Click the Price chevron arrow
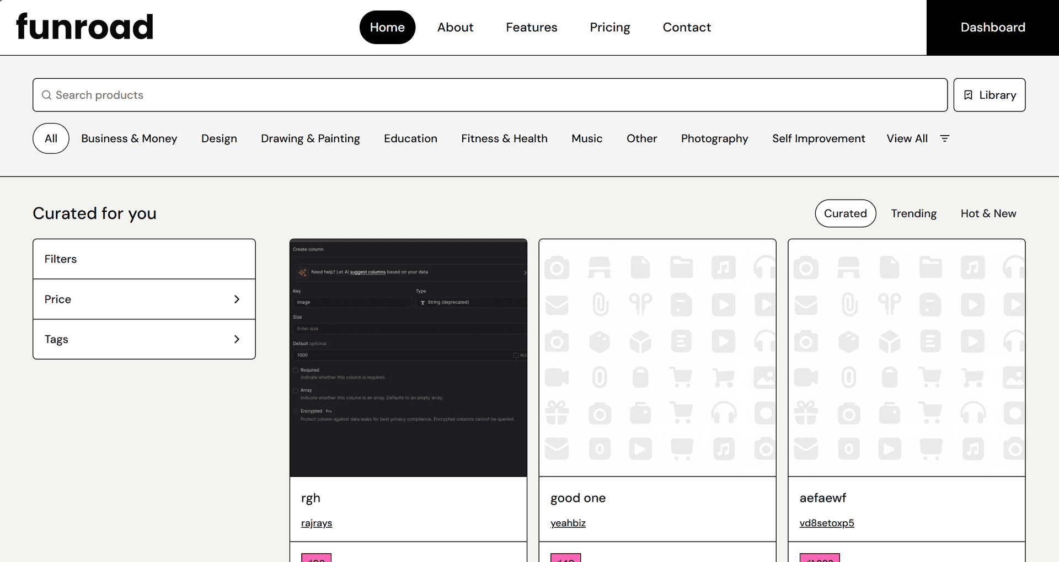This screenshot has height=562, width=1059. click(x=237, y=299)
